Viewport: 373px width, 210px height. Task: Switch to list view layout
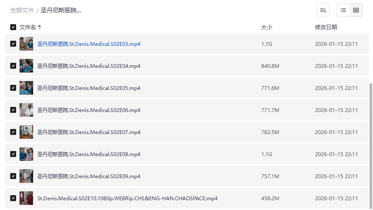[x=343, y=10]
